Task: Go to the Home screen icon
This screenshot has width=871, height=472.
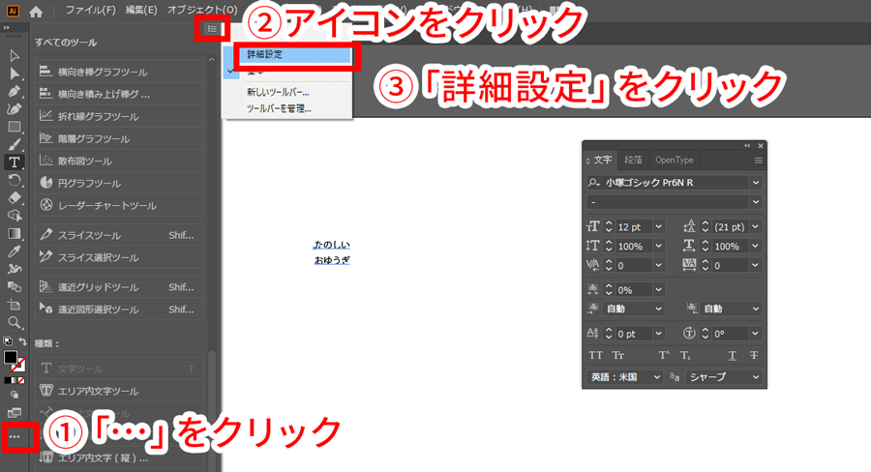Action: point(36,12)
